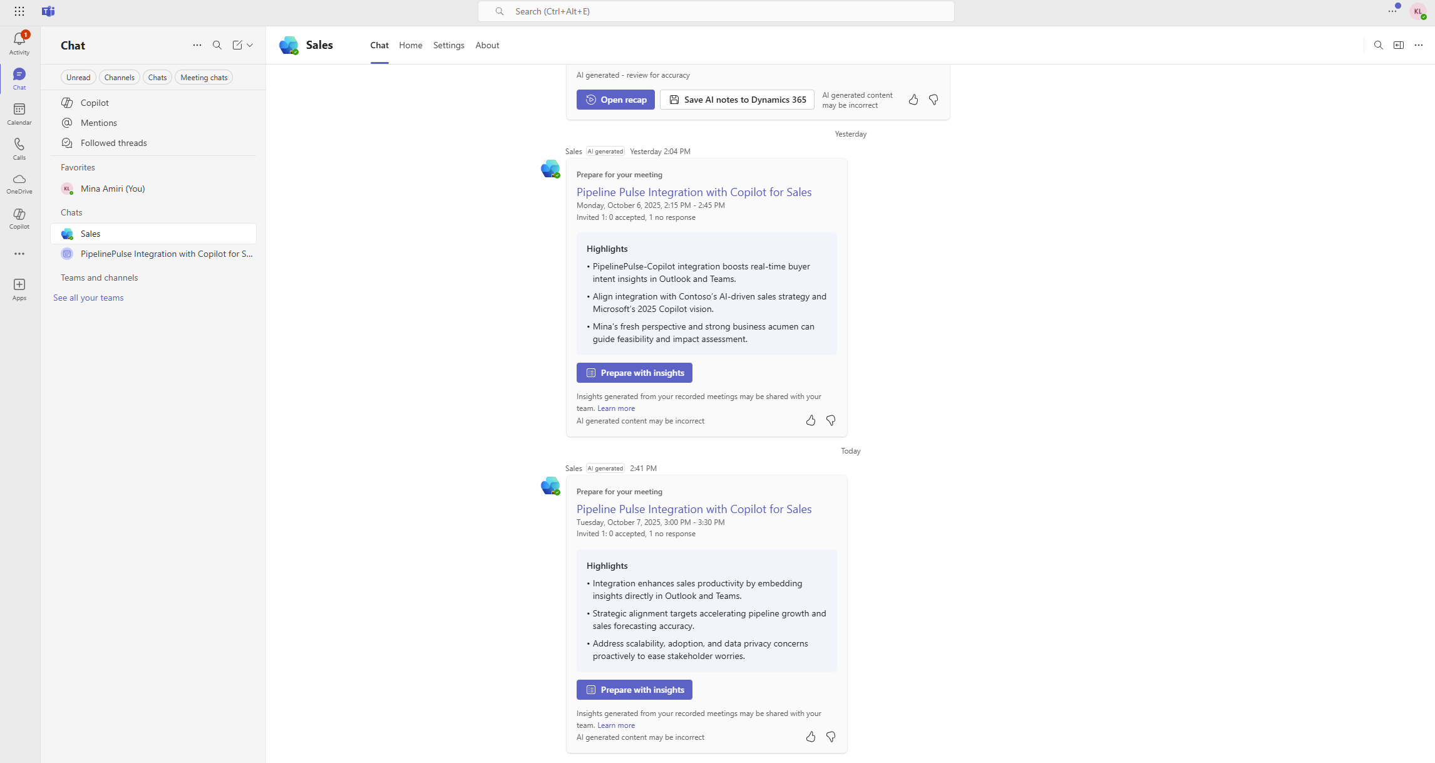
Task: Click the top search bar
Action: (x=716, y=11)
